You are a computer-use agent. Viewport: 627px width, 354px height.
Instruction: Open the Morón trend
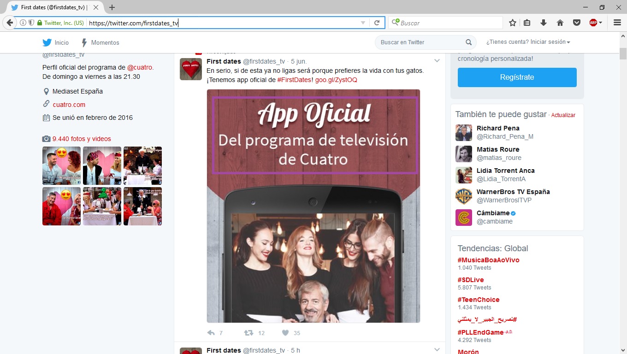coord(468,351)
